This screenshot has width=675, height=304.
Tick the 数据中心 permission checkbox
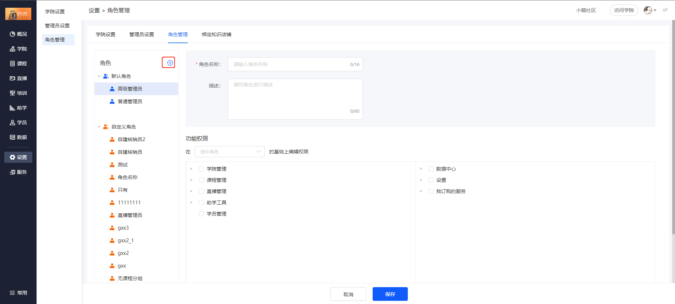431,169
